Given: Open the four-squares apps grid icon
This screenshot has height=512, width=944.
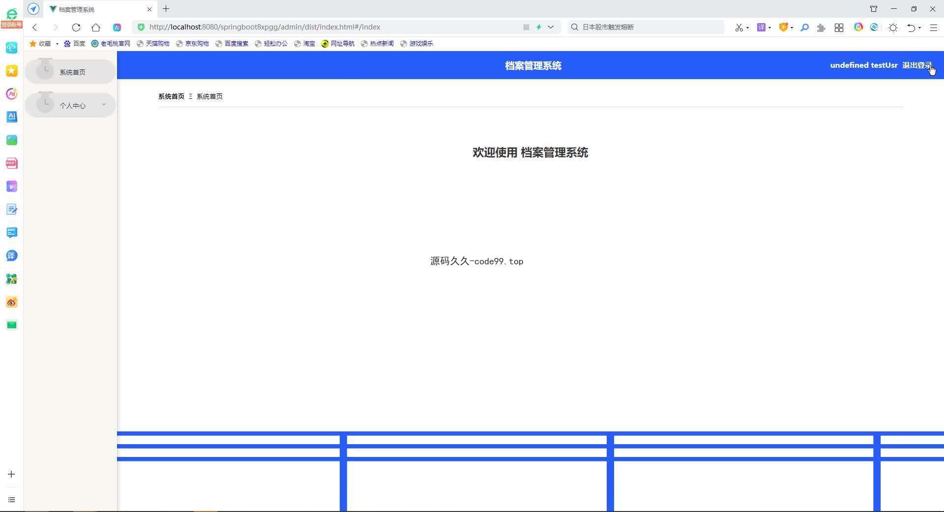Looking at the screenshot, I should [x=839, y=28].
